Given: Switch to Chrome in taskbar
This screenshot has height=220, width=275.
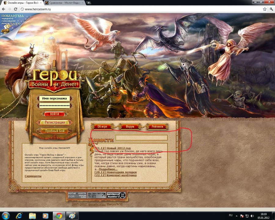Looking at the screenshot, I should (59, 216).
